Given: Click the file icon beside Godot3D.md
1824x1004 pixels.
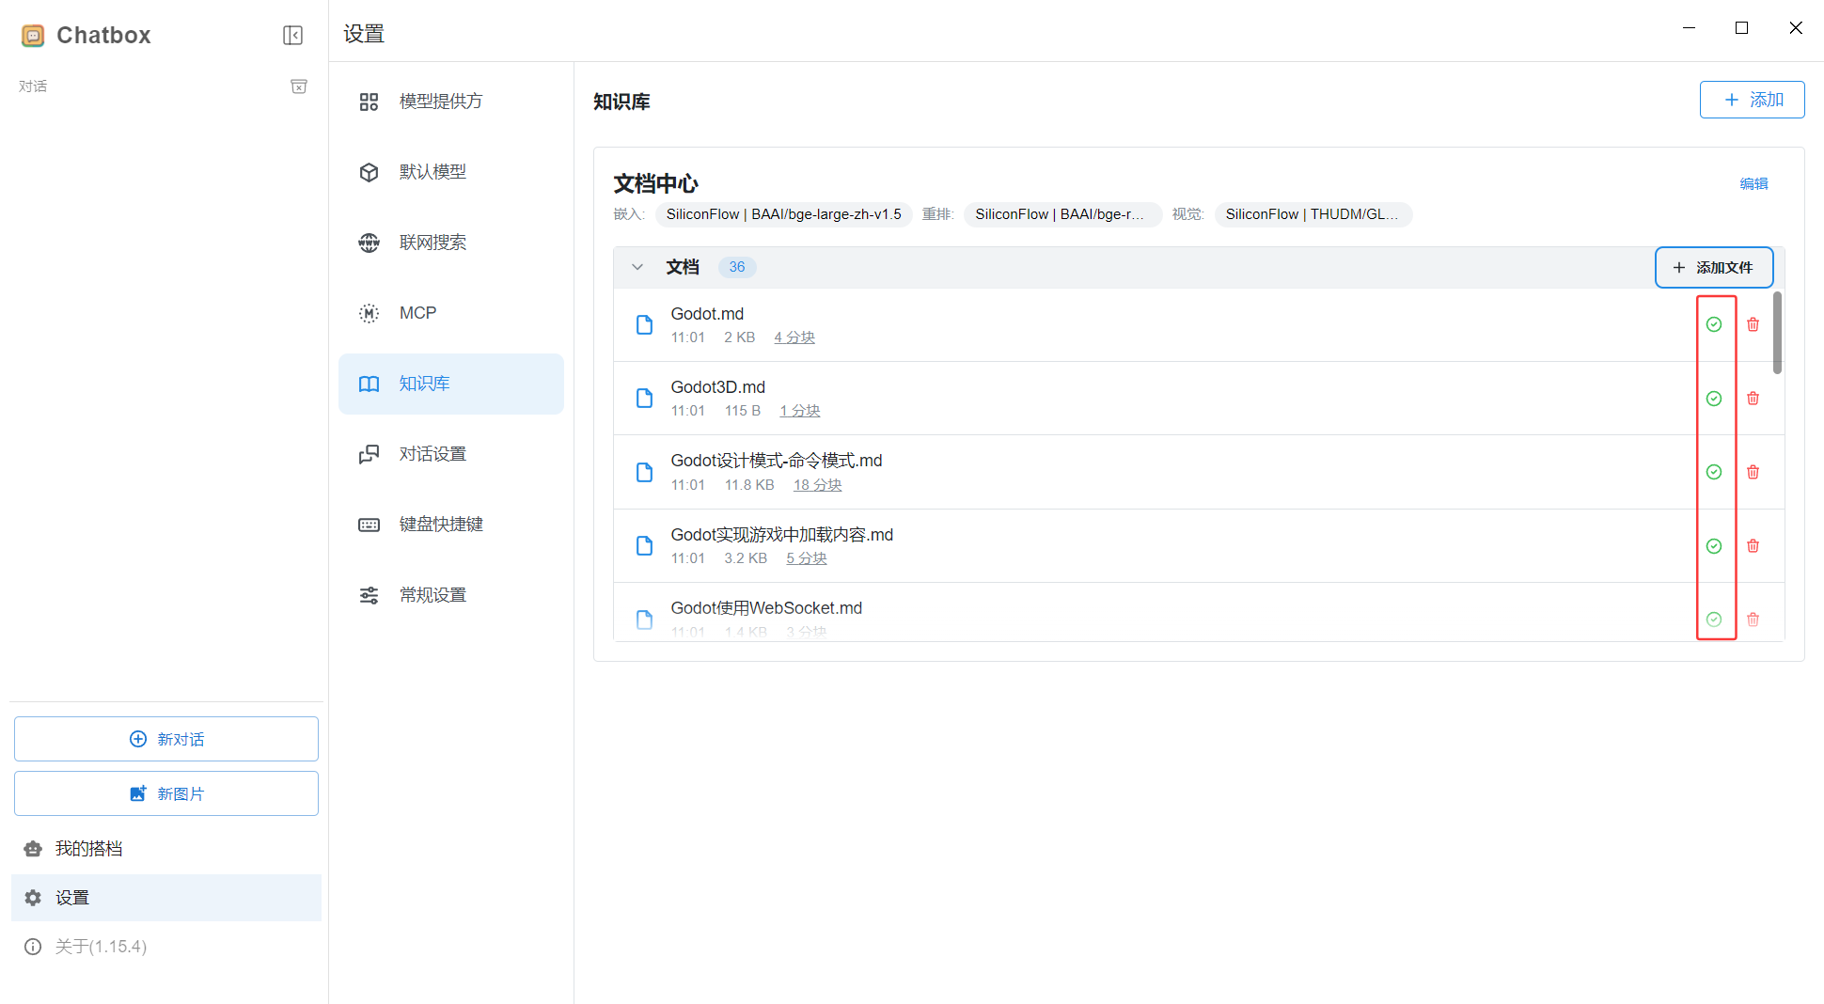Looking at the screenshot, I should coord(644,399).
